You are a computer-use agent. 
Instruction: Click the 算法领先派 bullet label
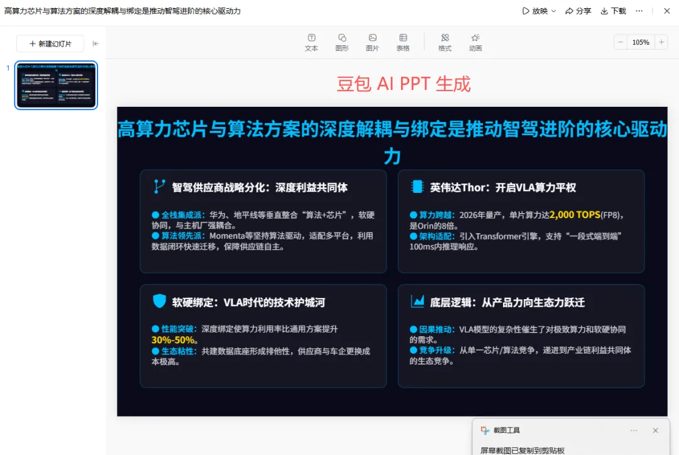182,236
